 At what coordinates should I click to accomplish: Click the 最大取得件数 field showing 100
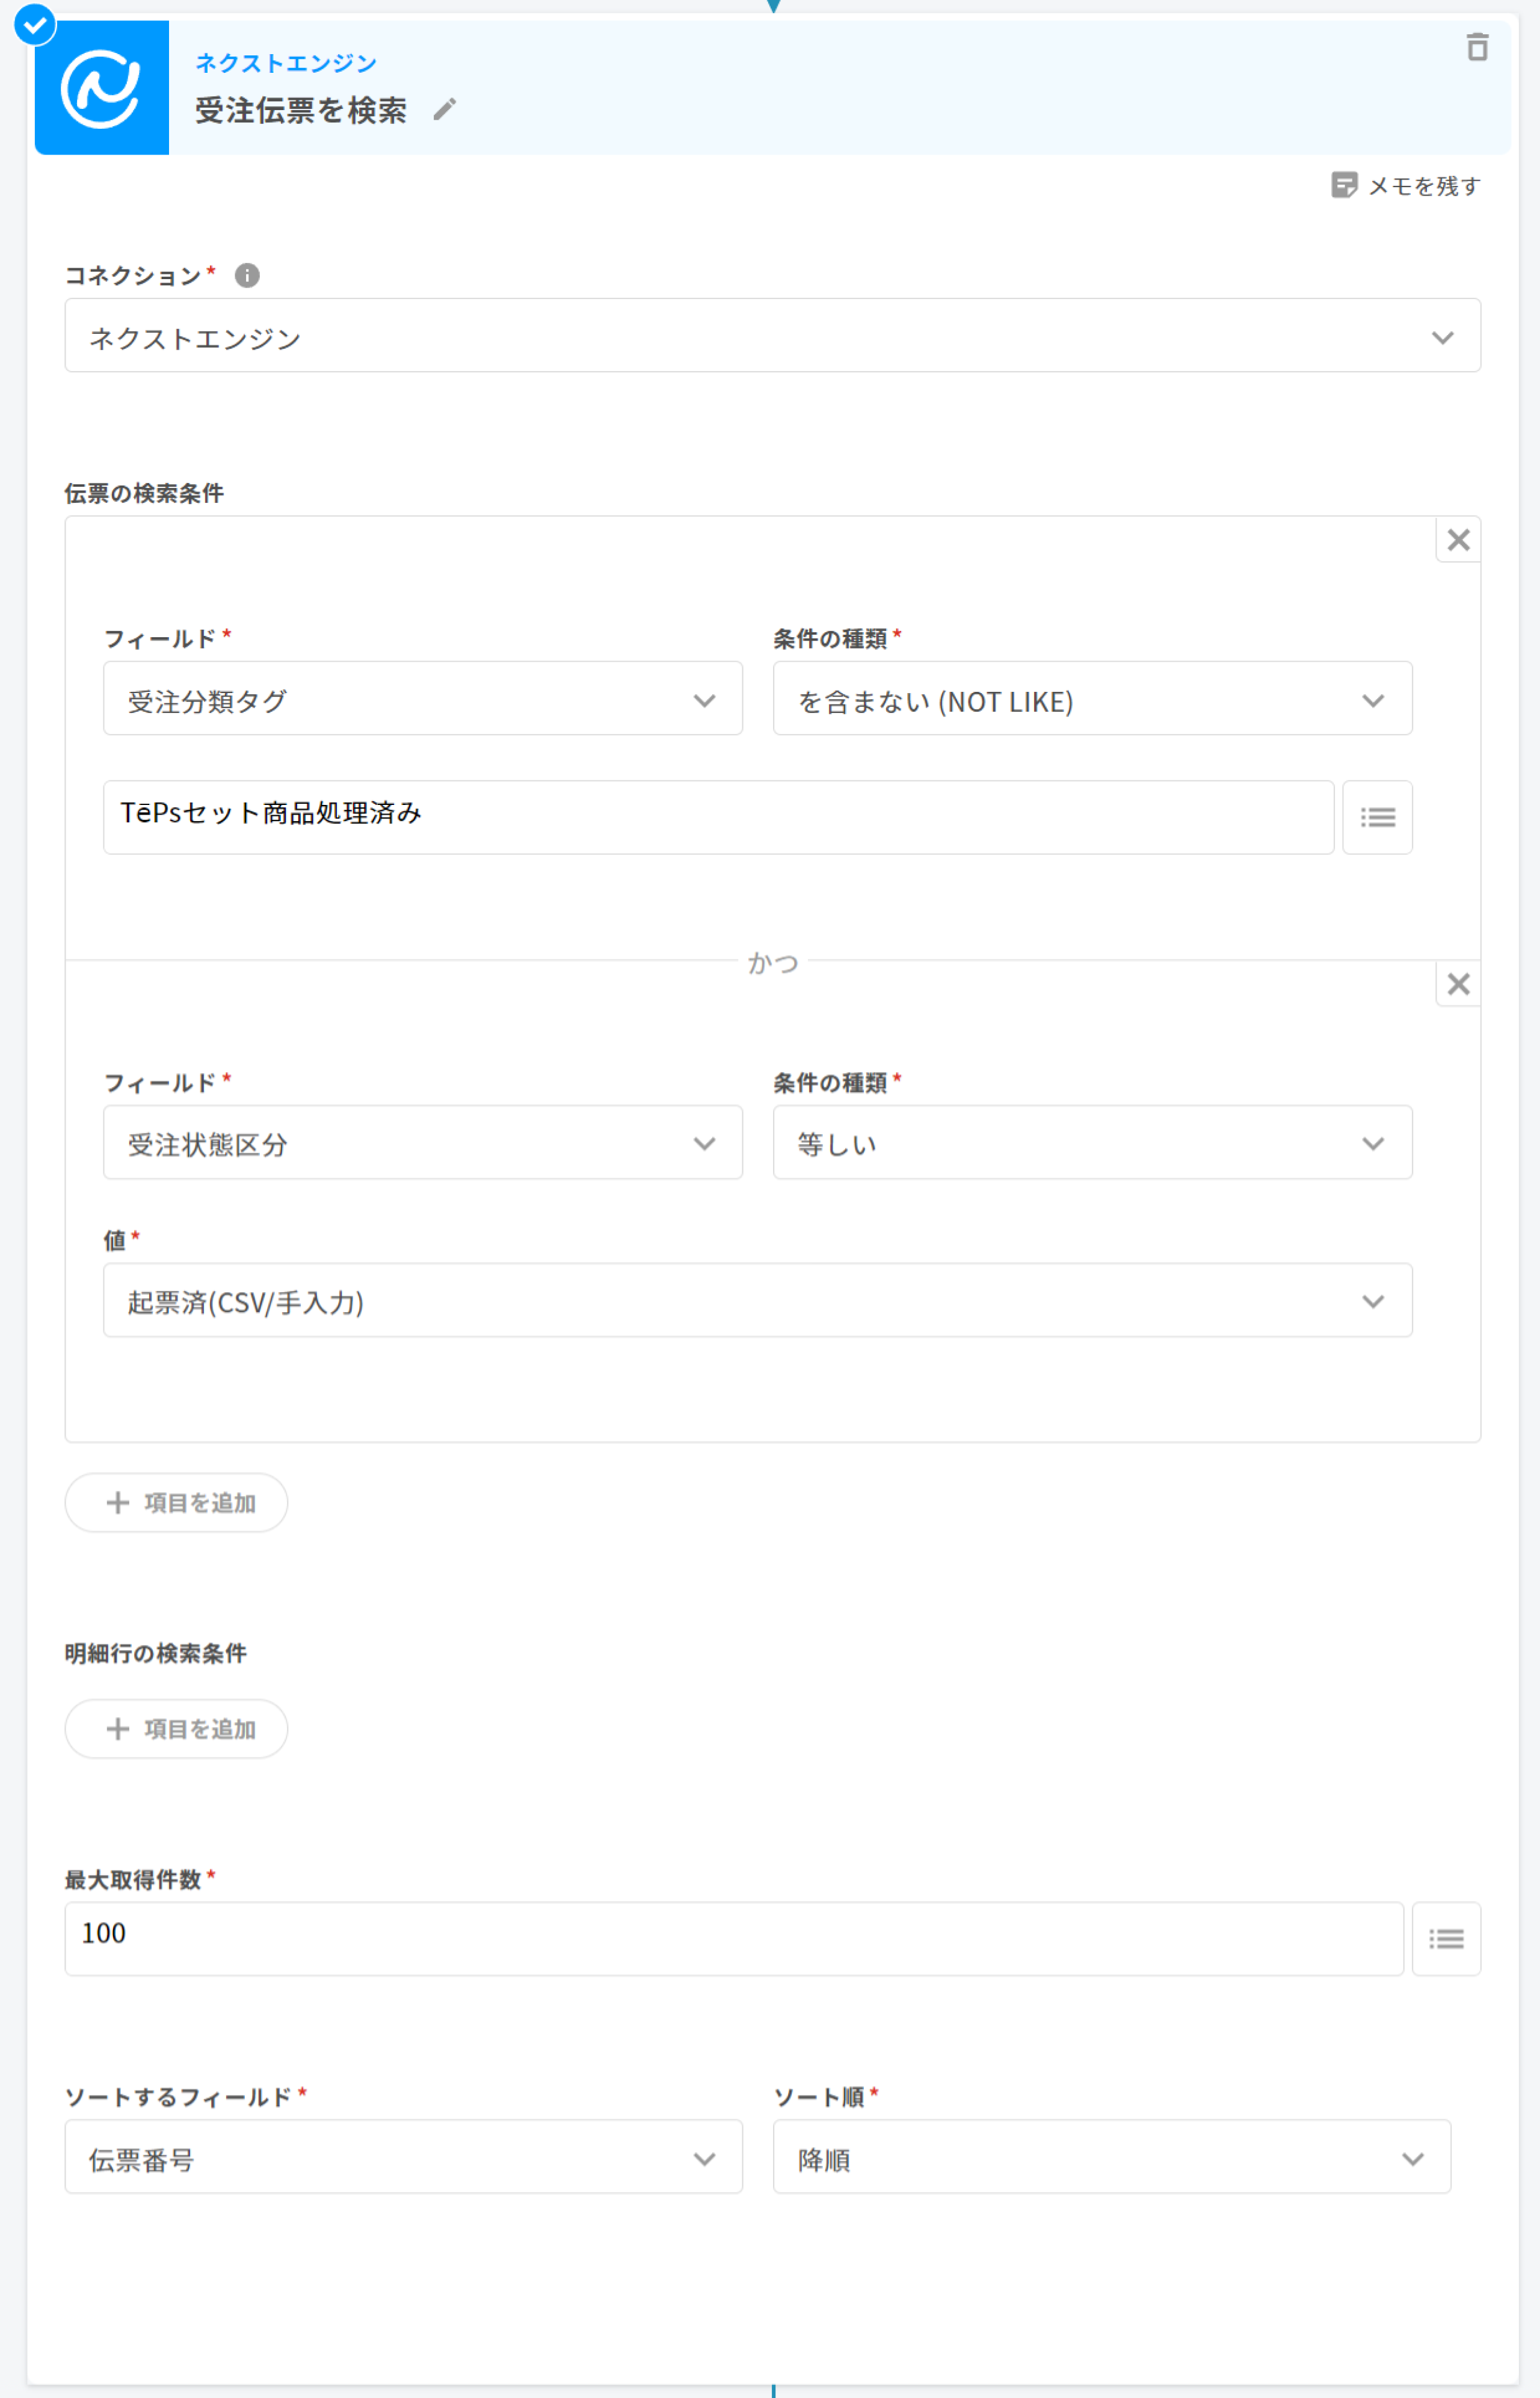click(734, 1939)
